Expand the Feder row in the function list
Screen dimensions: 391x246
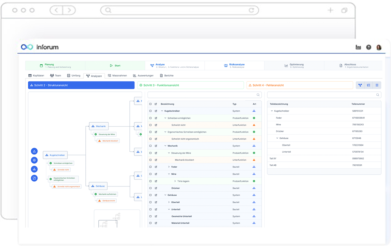click(x=169, y=167)
